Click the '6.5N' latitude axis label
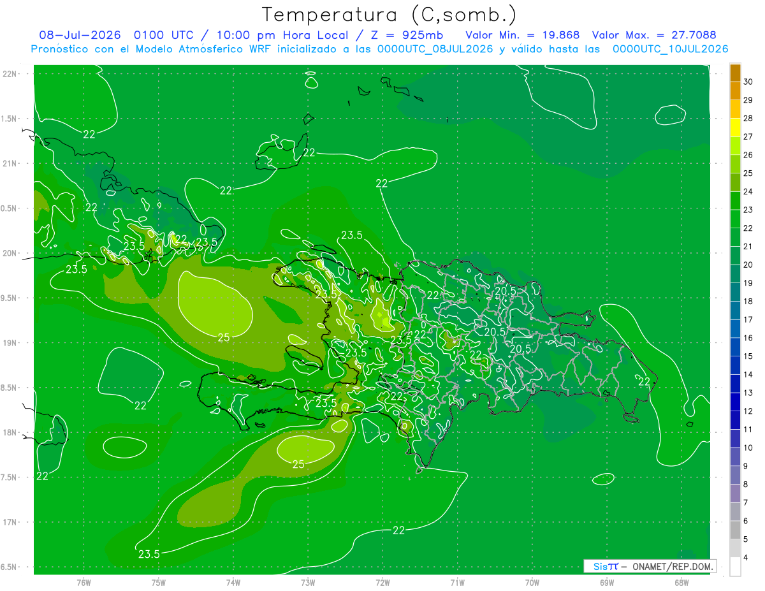The width and height of the screenshot is (765, 591). pos(10,567)
